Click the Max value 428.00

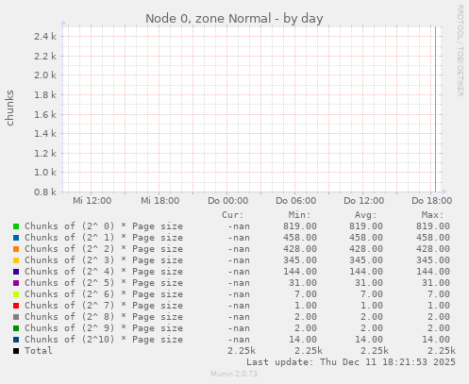tap(433, 249)
